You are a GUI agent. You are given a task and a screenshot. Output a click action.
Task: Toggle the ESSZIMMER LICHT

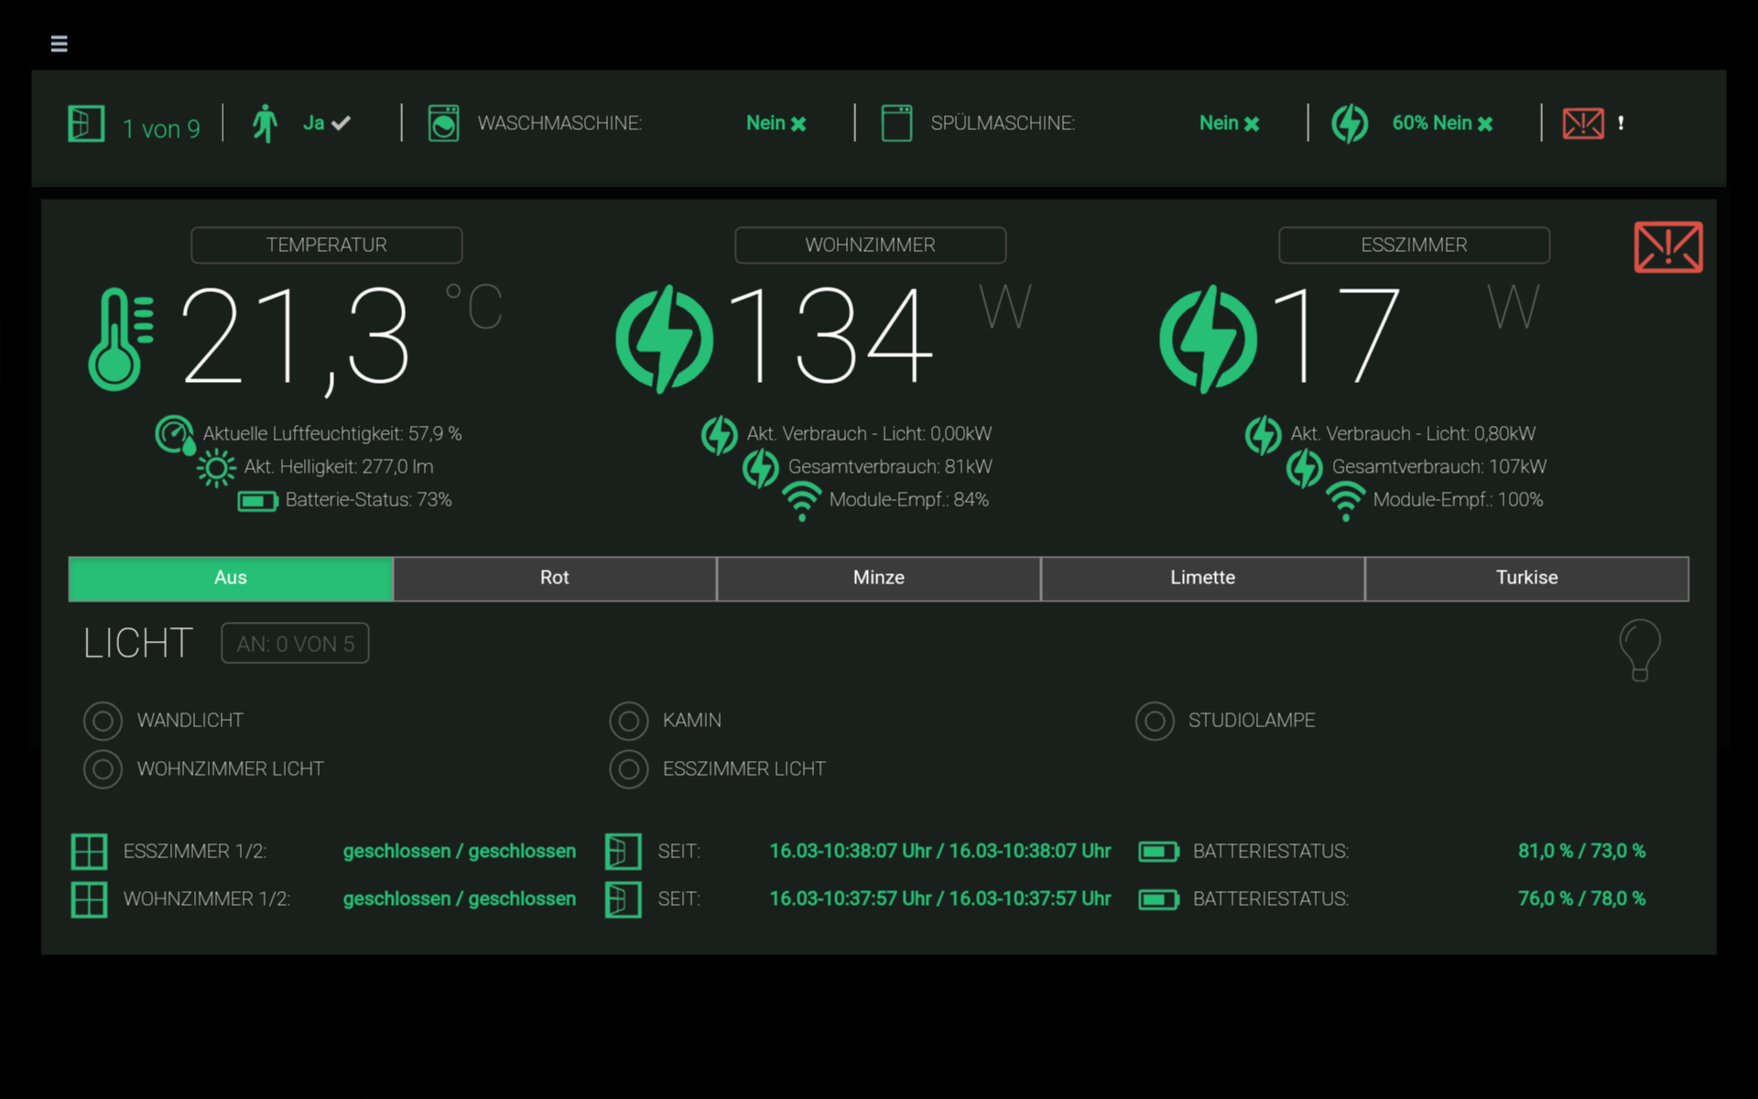tap(629, 769)
